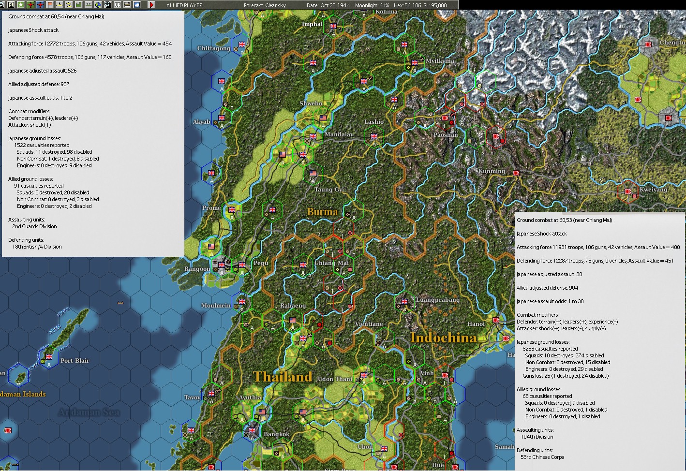Select the British flag at Luangprabang
Screen dimensions: 686x471
click(404, 302)
